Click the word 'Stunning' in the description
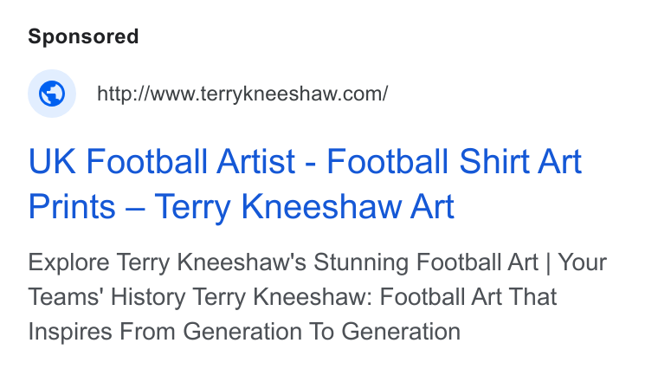658x369 pixels. 361,262
